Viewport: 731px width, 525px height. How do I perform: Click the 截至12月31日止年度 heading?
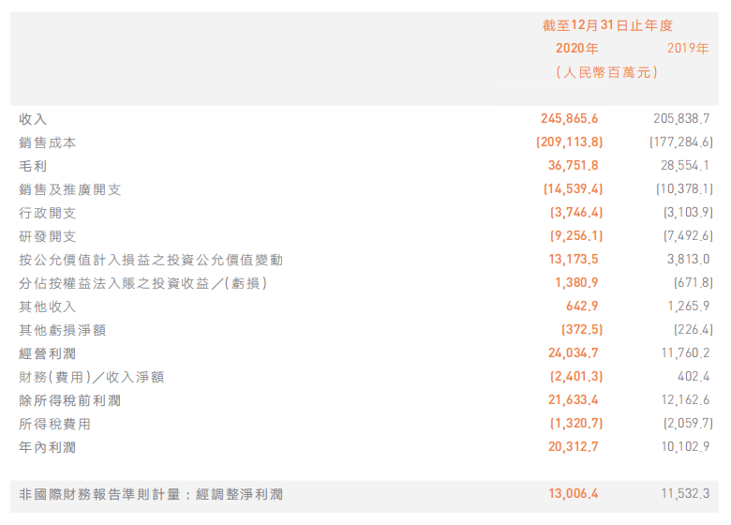607,25
